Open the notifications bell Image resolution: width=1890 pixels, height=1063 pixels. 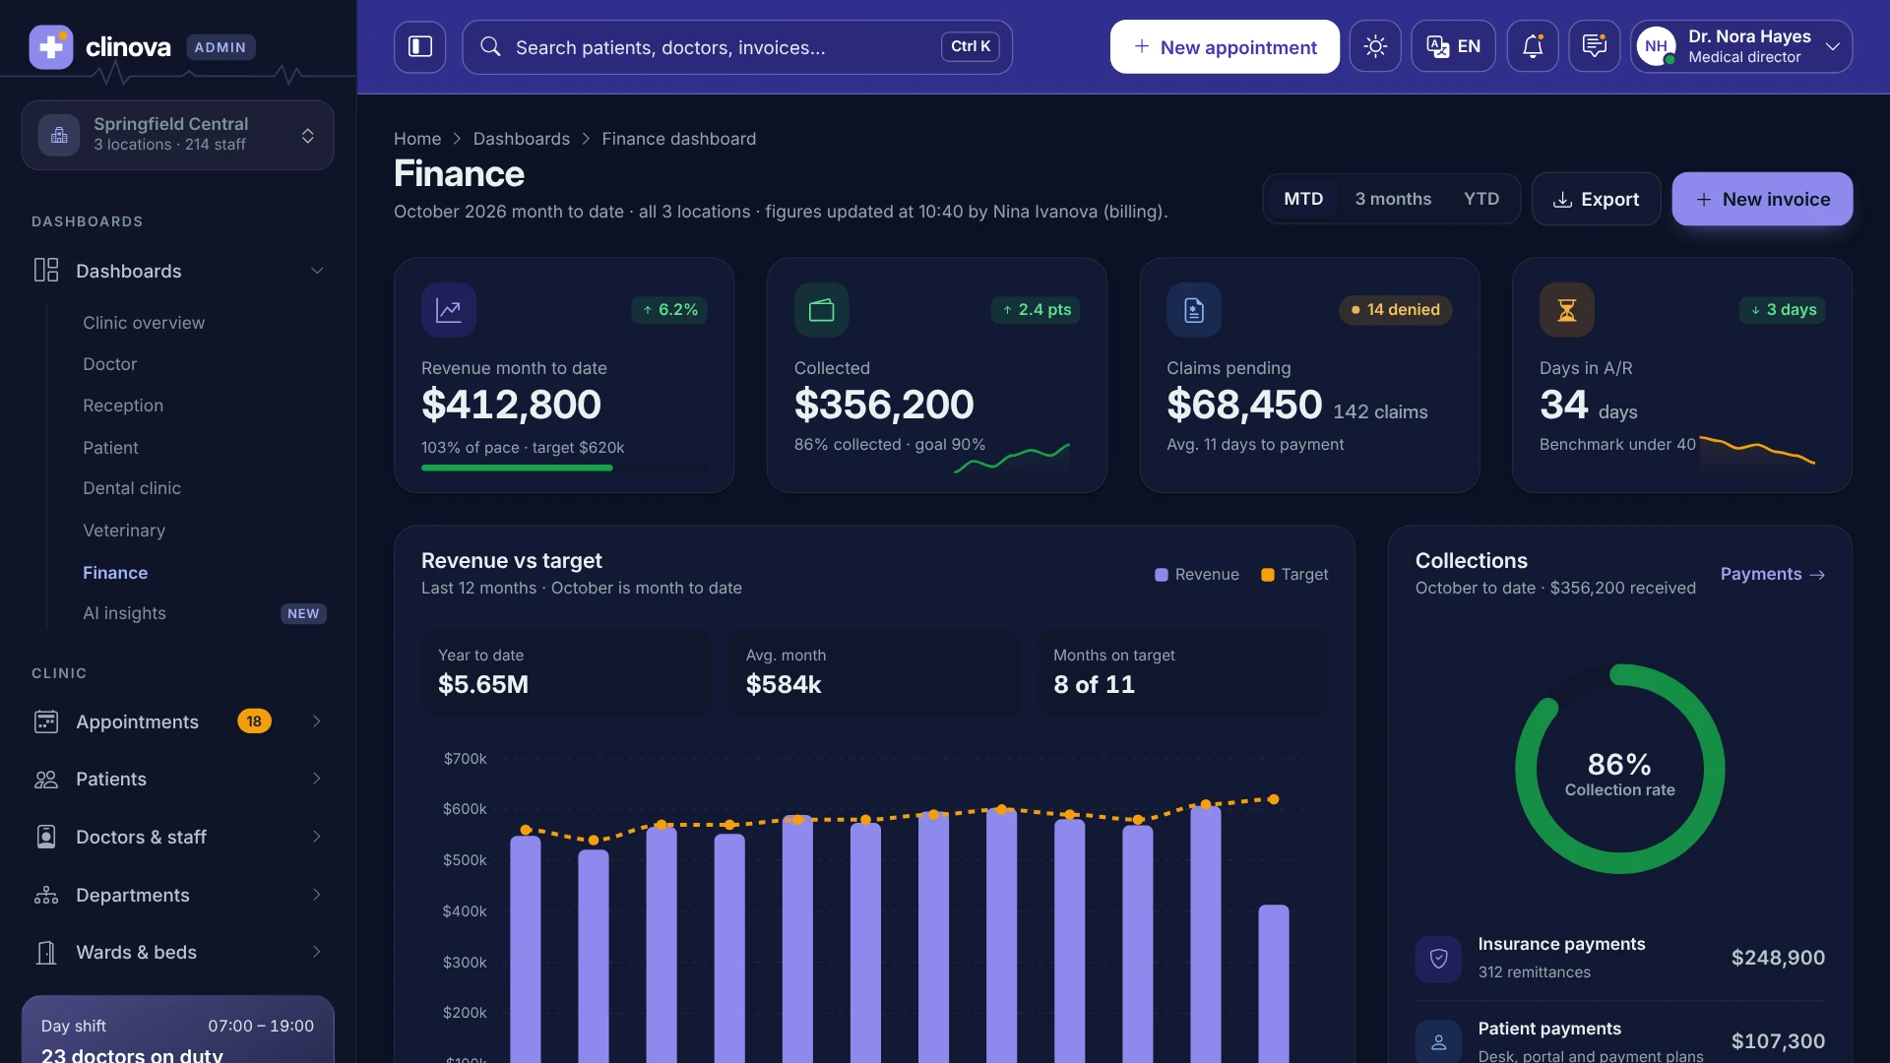[x=1533, y=47]
